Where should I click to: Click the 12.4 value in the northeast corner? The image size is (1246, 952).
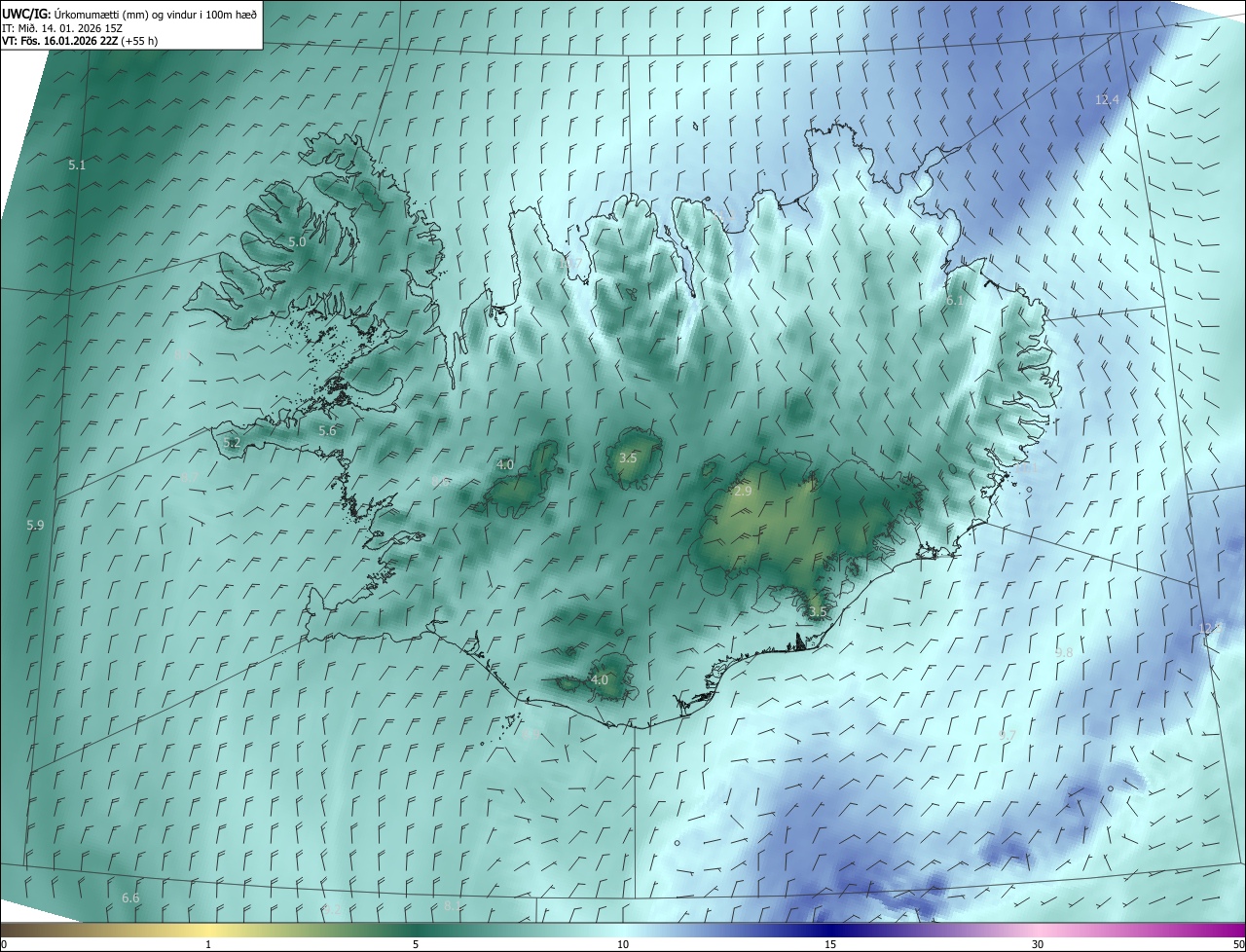click(x=1107, y=100)
